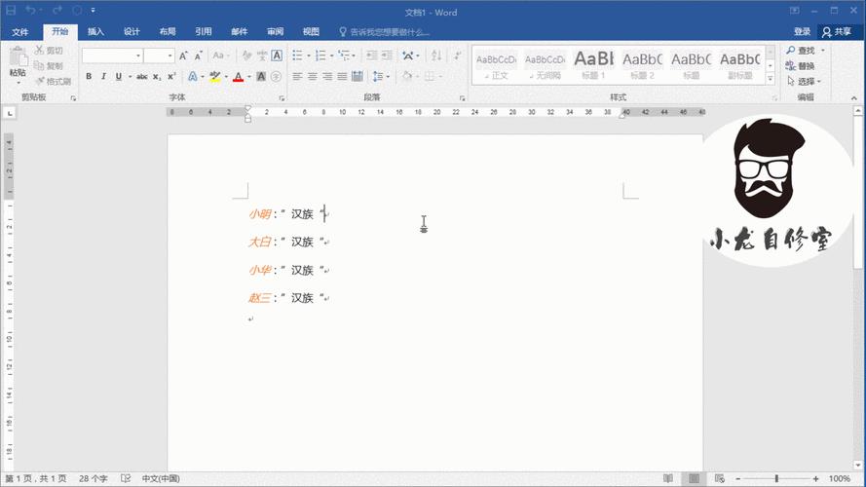
Task: Click the Replace (替换) icon
Action: click(805, 66)
